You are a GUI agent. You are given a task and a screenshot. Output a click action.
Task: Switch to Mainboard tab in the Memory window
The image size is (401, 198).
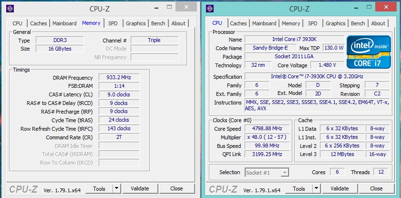pos(64,23)
